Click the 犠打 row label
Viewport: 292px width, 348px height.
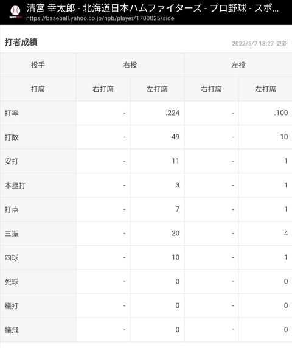(x=12, y=306)
